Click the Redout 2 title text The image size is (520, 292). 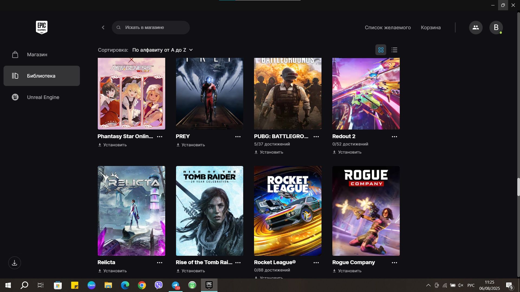coord(344,137)
